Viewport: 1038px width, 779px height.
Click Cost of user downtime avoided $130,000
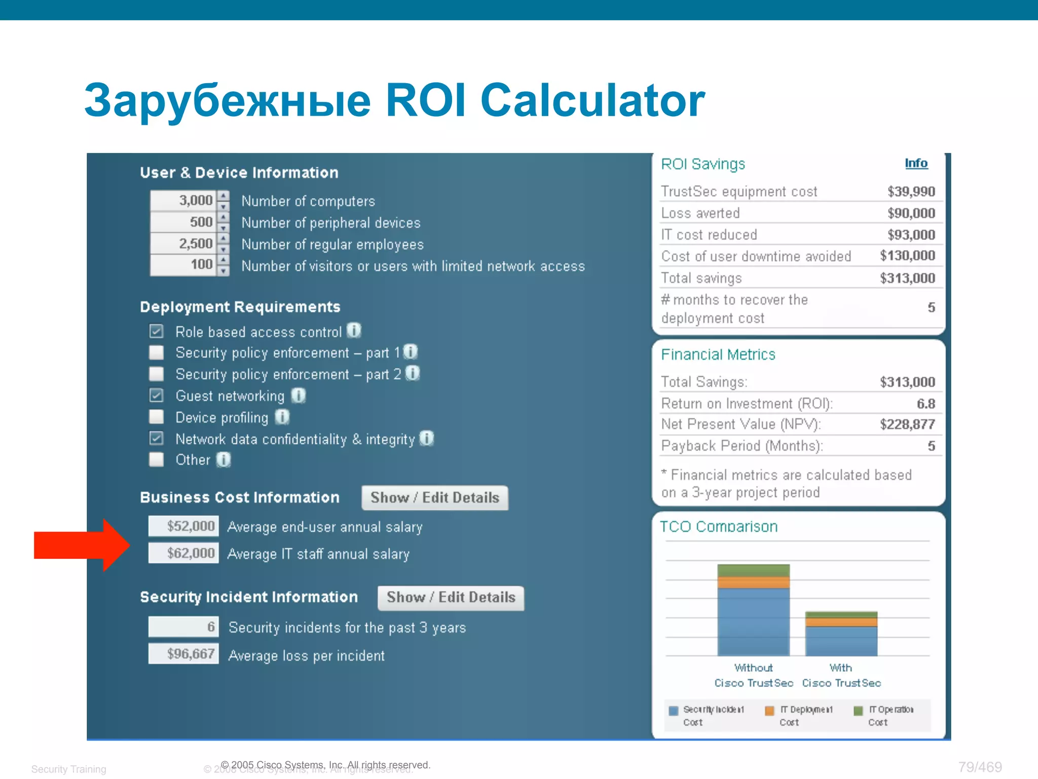point(908,256)
